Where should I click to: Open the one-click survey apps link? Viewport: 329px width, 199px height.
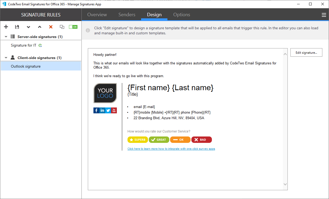171,149
